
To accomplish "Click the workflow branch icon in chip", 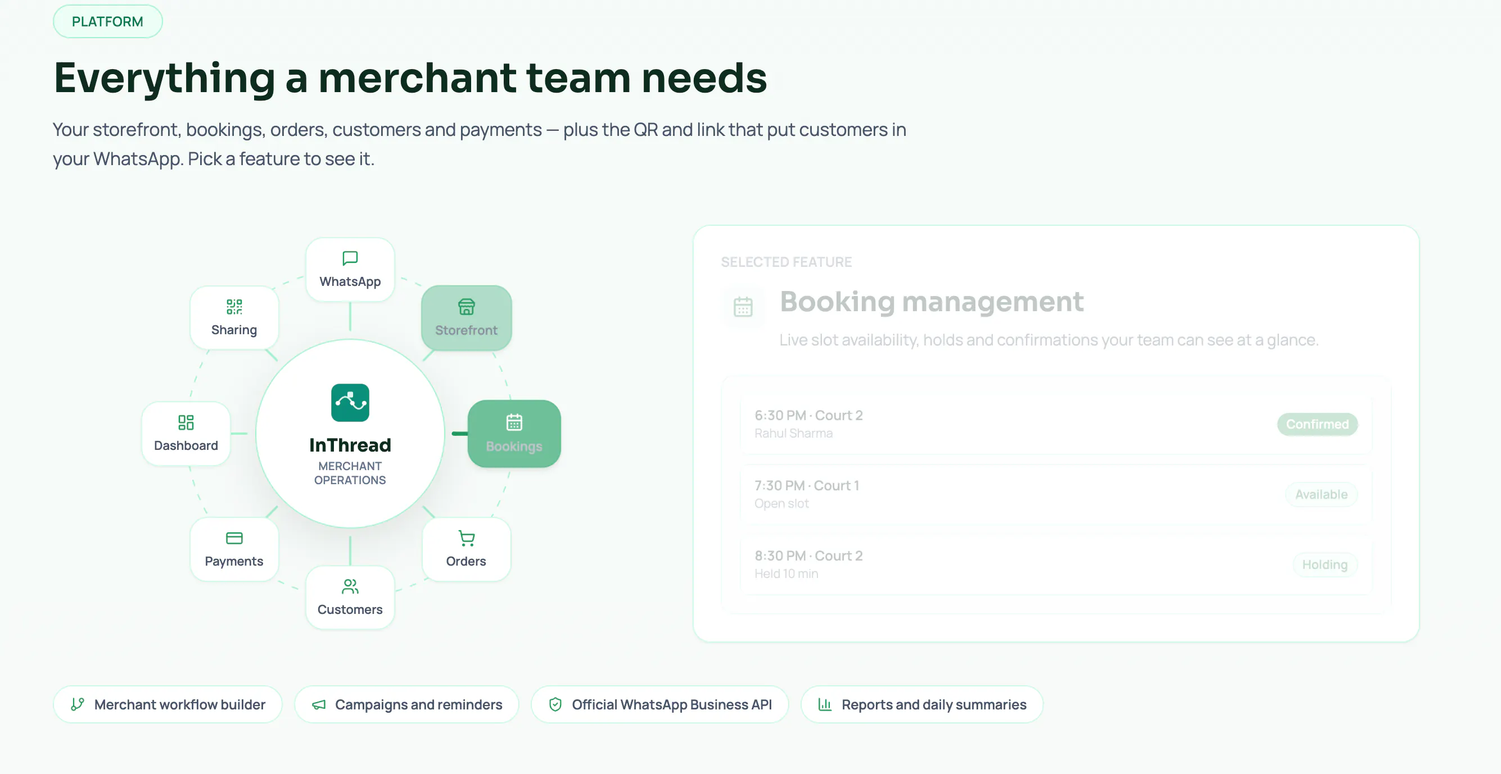I will click(x=78, y=705).
